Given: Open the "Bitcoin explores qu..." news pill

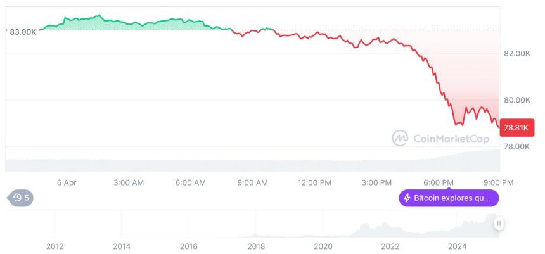Looking at the screenshot, I should (449, 198).
